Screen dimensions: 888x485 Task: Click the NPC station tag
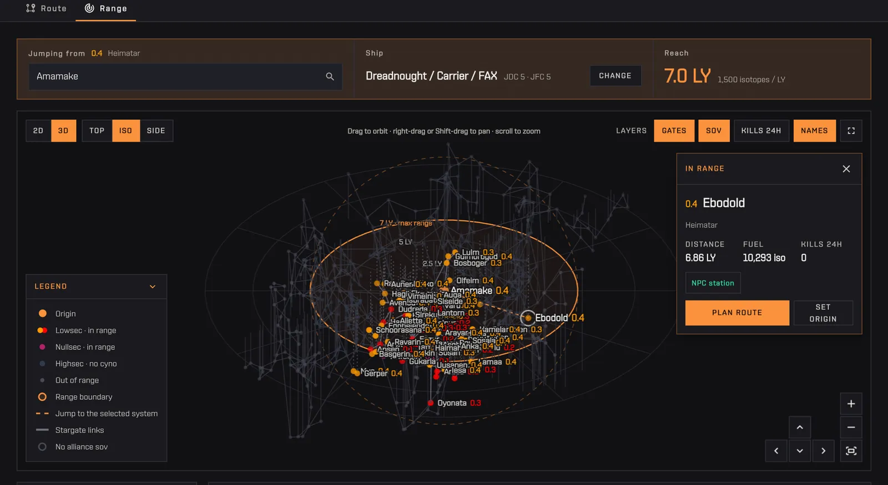713,283
